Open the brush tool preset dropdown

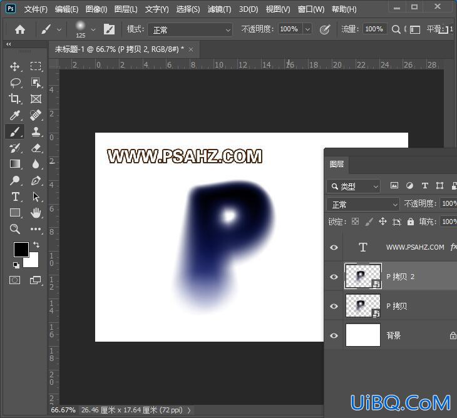[59, 29]
